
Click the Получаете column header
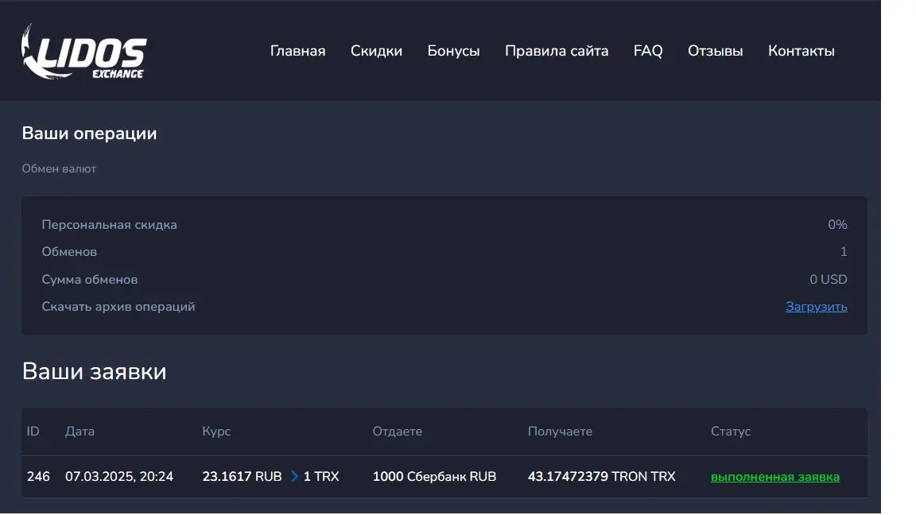[560, 432]
